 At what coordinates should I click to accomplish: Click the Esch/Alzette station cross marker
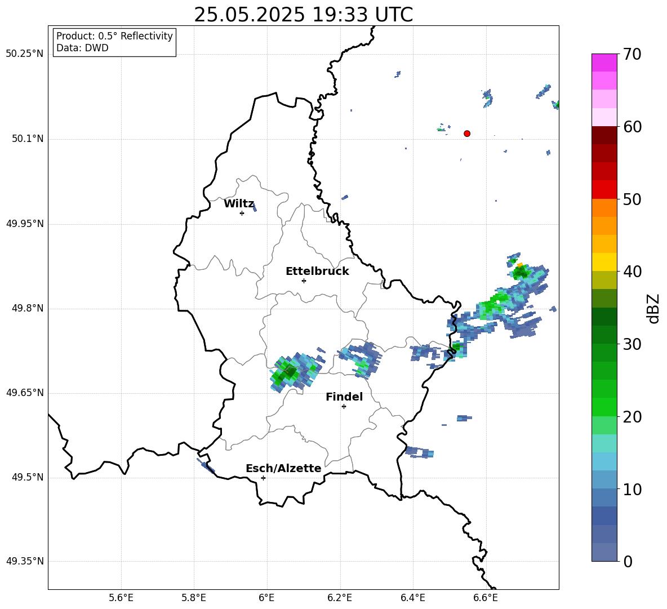click(263, 478)
